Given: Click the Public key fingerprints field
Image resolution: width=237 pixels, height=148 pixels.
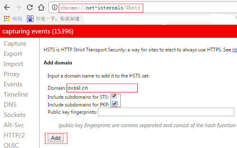Looking at the screenshot, I should pos(166,112).
